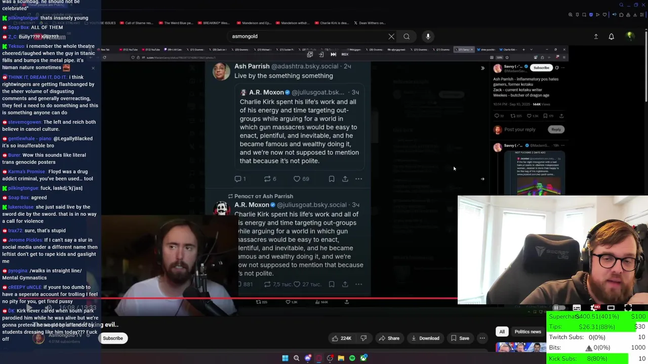The height and width of the screenshot is (364, 648).
Task: Open the YouTube account avatar menu
Action: (630, 36)
